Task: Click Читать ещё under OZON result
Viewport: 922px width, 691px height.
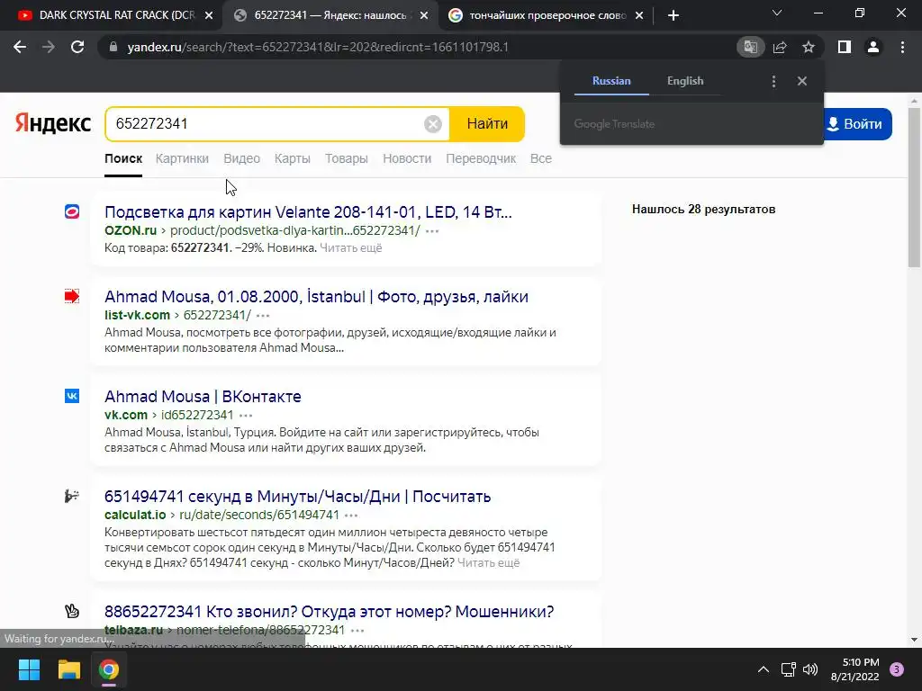Action: [351, 248]
